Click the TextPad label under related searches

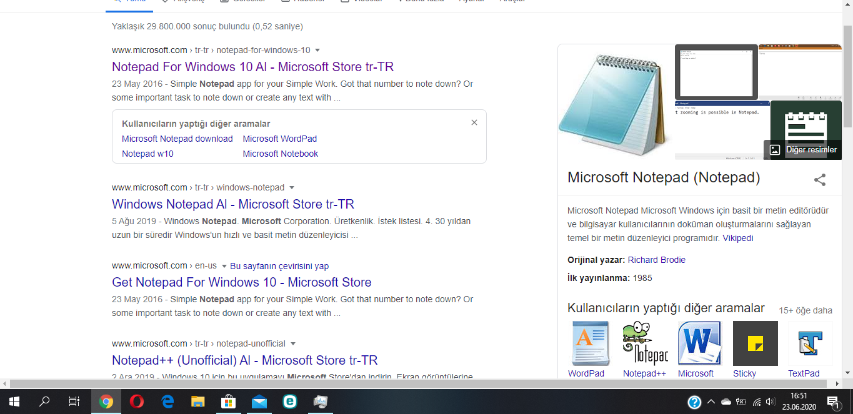tap(804, 373)
